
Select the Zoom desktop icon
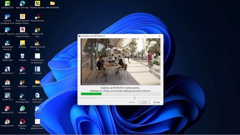pos(37,110)
